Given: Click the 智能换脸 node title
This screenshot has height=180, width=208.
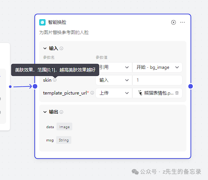Looking at the screenshot, I should pos(57,22).
